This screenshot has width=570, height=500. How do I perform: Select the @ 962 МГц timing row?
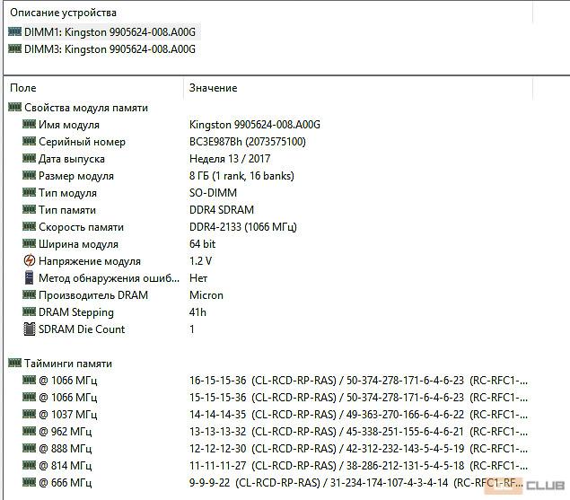click(x=276, y=432)
